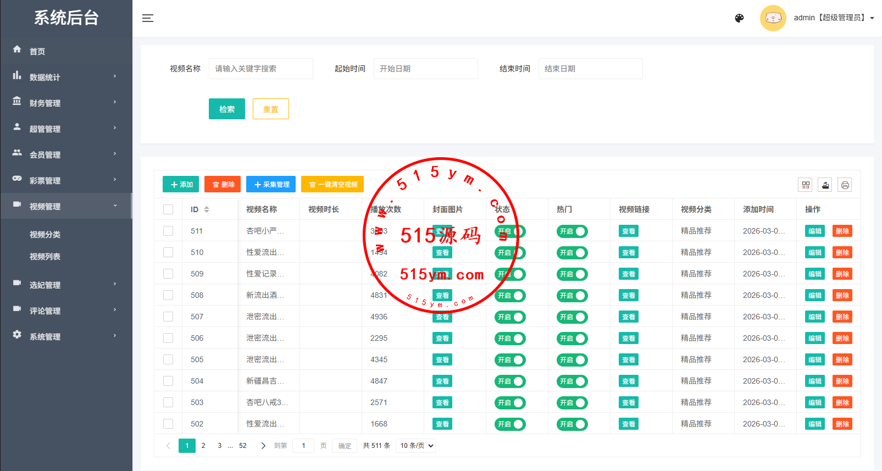The image size is (882, 471).
Task: Open the admin user dropdown menu
Action: click(833, 18)
